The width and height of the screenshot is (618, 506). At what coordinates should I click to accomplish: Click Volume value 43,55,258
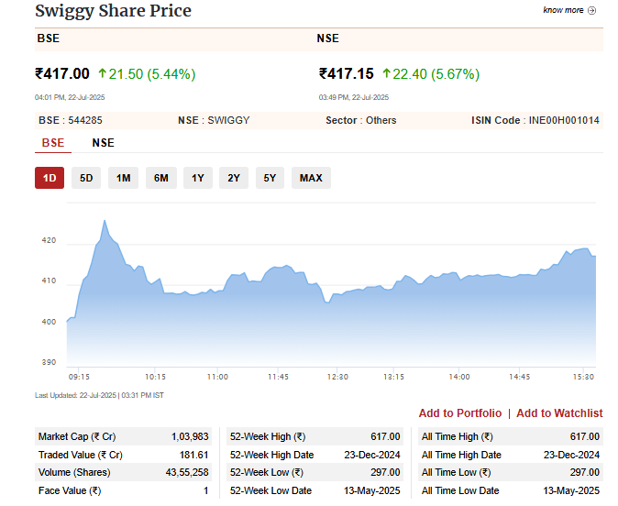click(x=187, y=472)
